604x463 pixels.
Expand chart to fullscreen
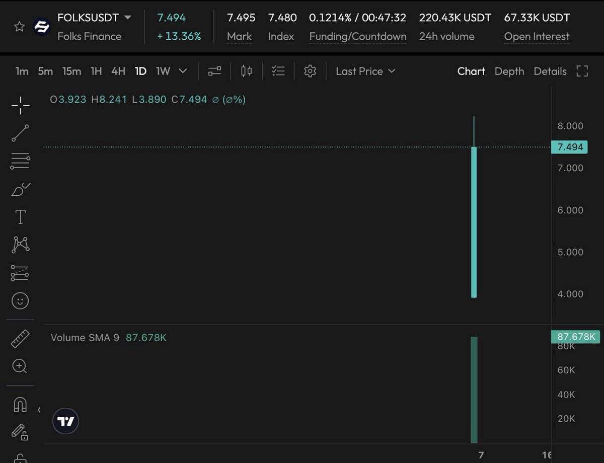(582, 71)
